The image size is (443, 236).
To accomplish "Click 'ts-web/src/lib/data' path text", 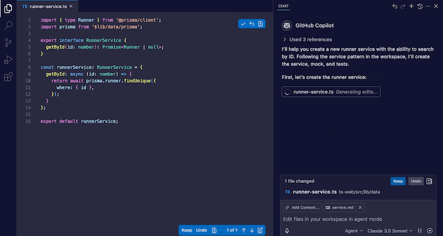I will 359,192.
